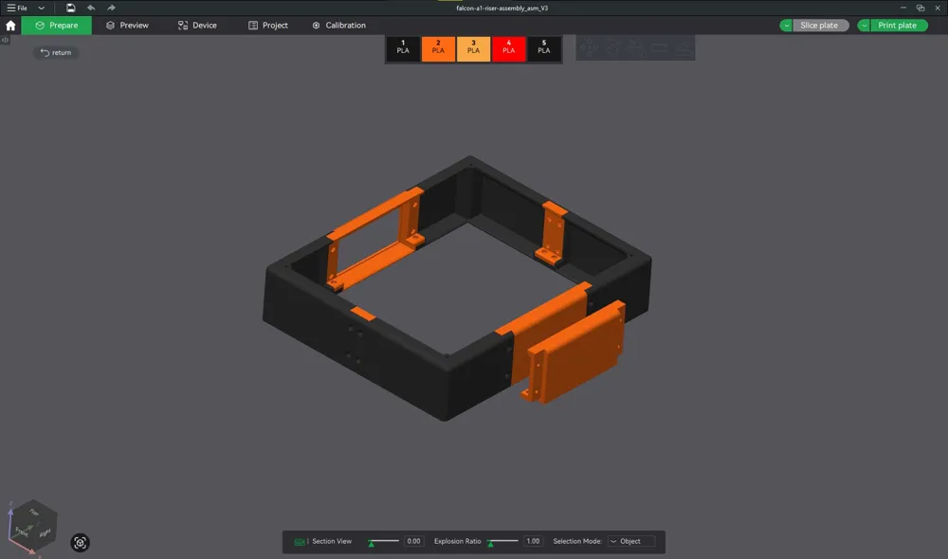Image resolution: width=948 pixels, height=559 pixels.
Task: Open the Calibration tab
Action: (338, 25)
